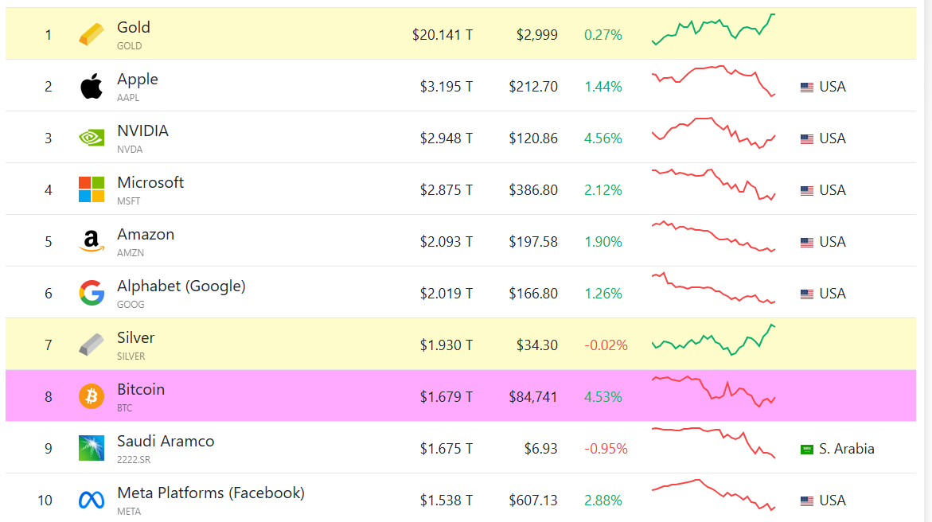The height and width of the screenshot is (522, 932).
Task: Click the USA flag in Meta row
Action: [x=806, y=501]
